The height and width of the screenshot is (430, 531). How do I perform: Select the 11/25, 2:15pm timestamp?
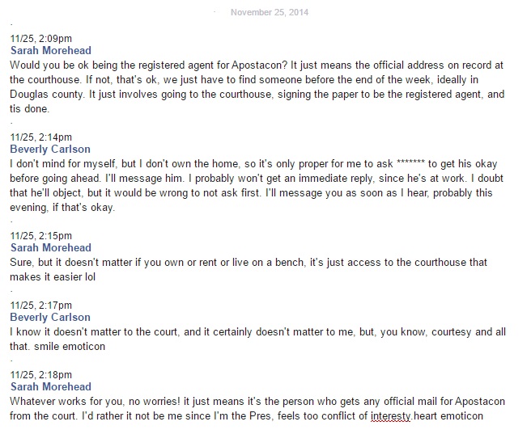pos(41,236)
